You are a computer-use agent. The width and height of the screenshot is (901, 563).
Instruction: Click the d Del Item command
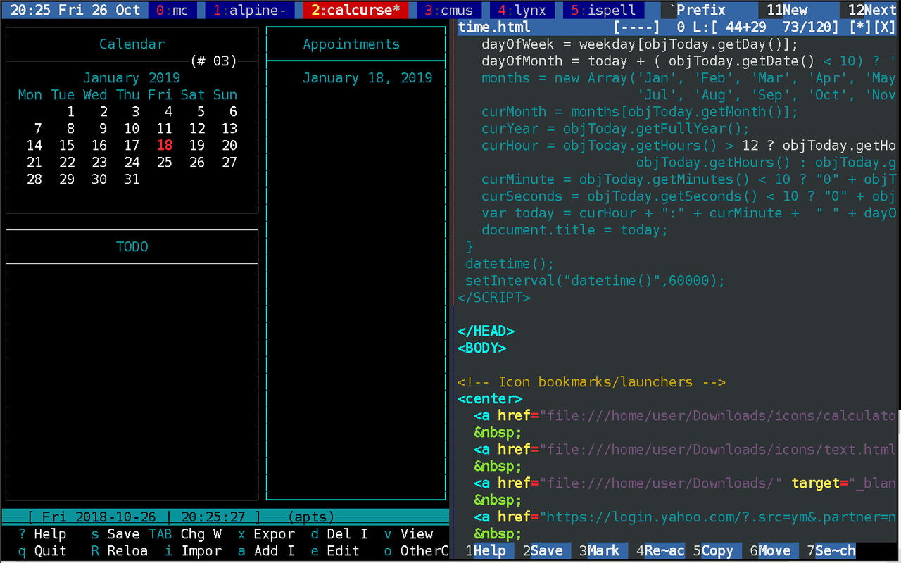coord(339,533)
